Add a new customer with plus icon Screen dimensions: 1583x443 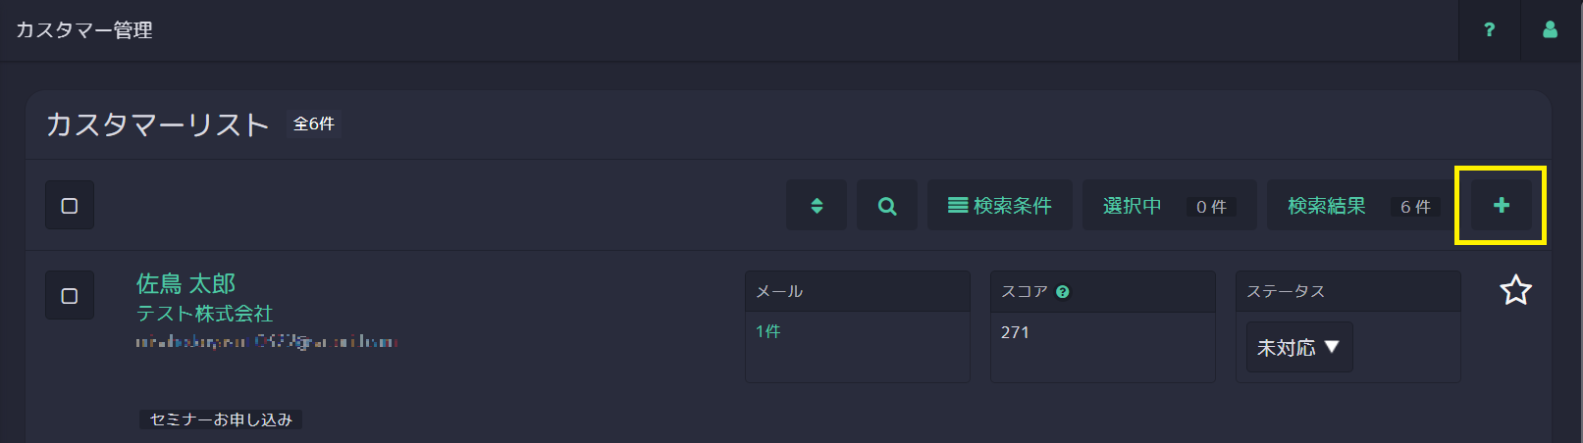(x=1501, y=206)
